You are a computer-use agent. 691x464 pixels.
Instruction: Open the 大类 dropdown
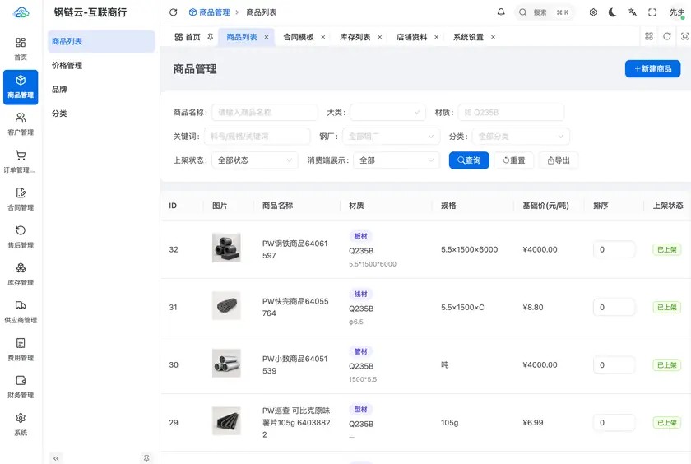tap(387, 113)
